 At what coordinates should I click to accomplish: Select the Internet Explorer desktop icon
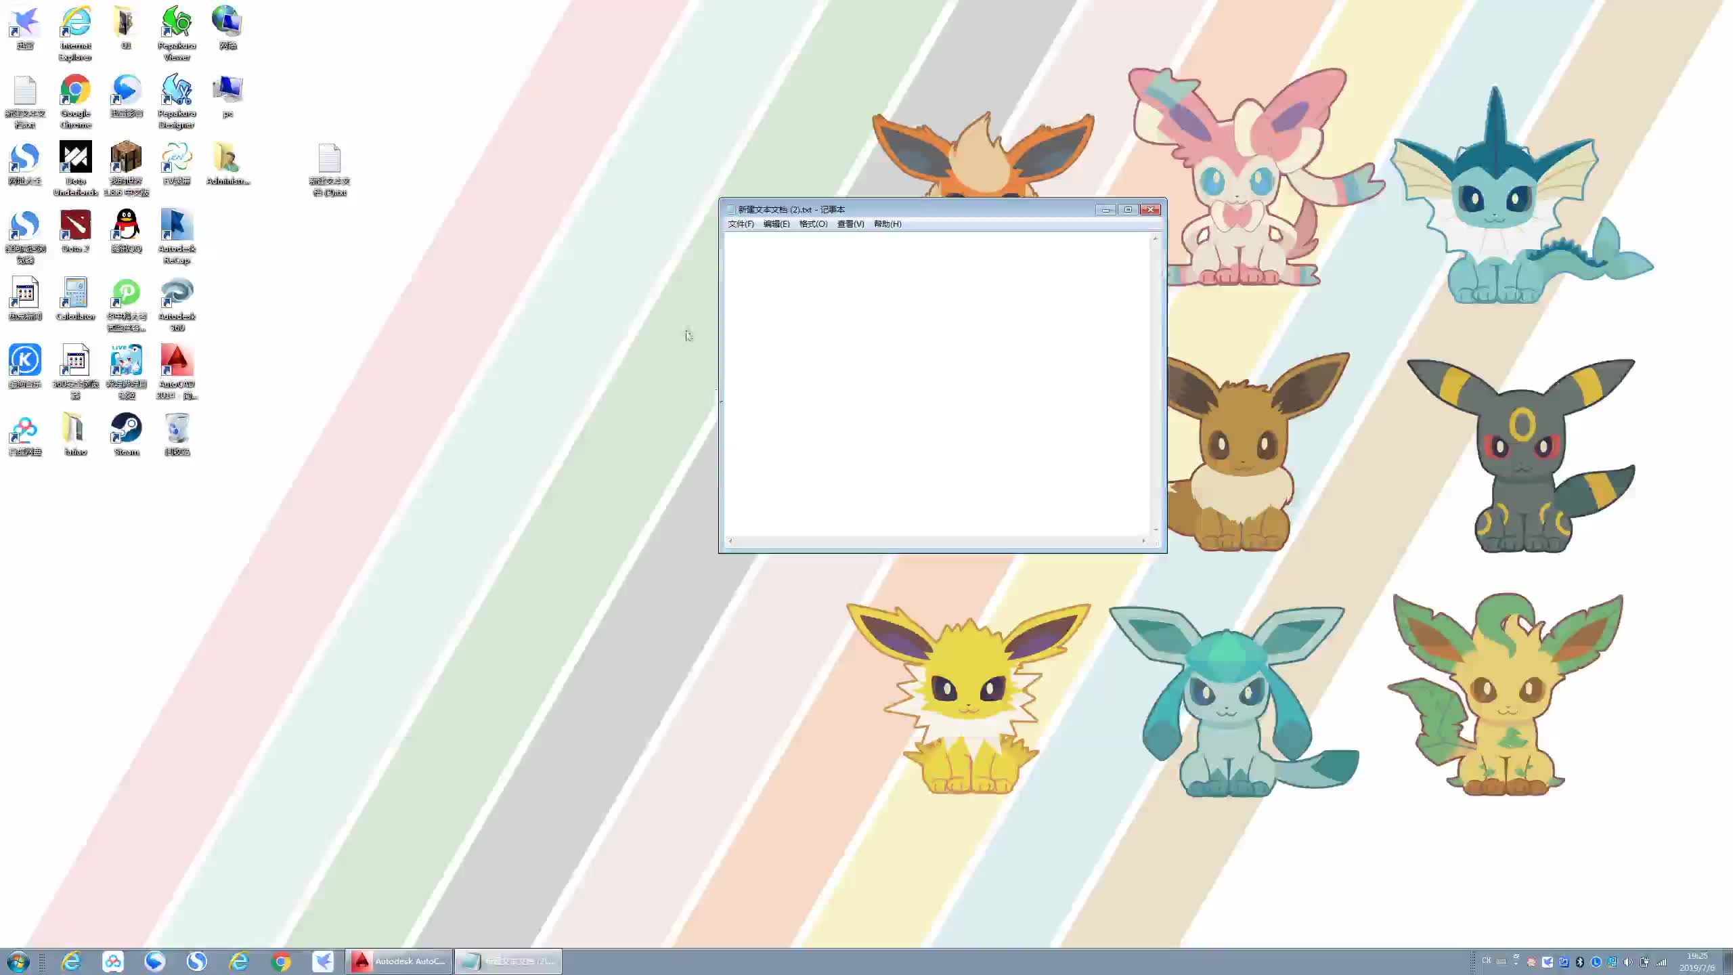coord(75,34)
